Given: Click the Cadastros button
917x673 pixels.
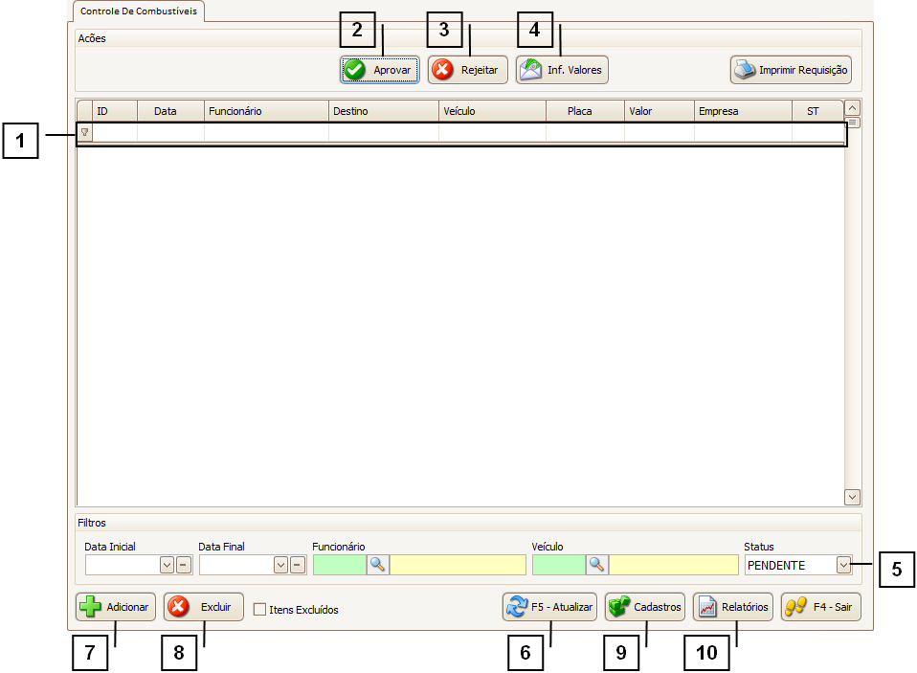Looking at the screenshot, I should coord(644,607).
